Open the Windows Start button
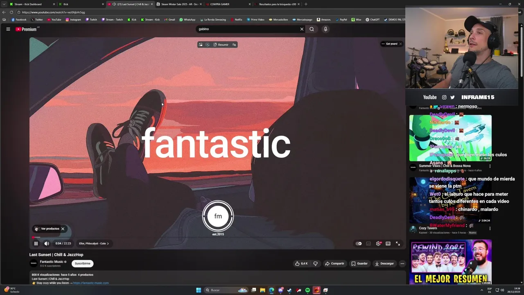The height and width of the screenshot is (295, 524). (x=199, y=290)
